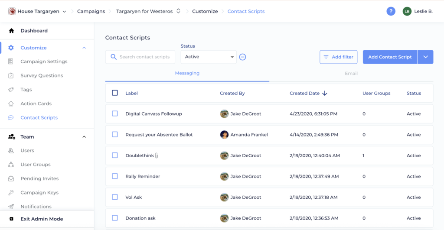This screenshot has height=230, width=444.
Task: Open Pending Invites in sidebar
Action: [39, 178]
